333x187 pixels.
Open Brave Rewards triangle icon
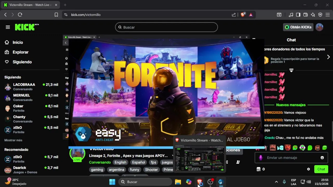pos(251,15)
